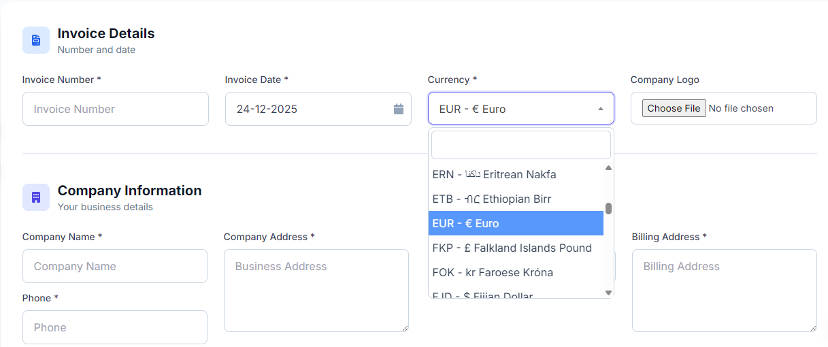
Task: Focus the Billing Address textarea
Action: (724, 291)
